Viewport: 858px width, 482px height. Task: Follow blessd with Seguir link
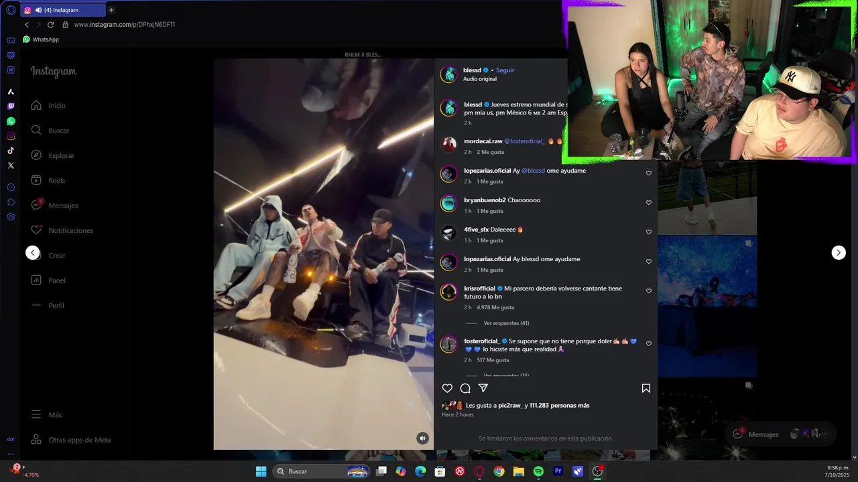coord(505,70)
